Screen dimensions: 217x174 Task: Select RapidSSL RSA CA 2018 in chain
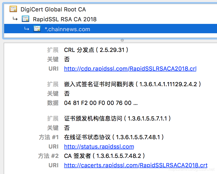pyautogui.click(x=65, y=19)
